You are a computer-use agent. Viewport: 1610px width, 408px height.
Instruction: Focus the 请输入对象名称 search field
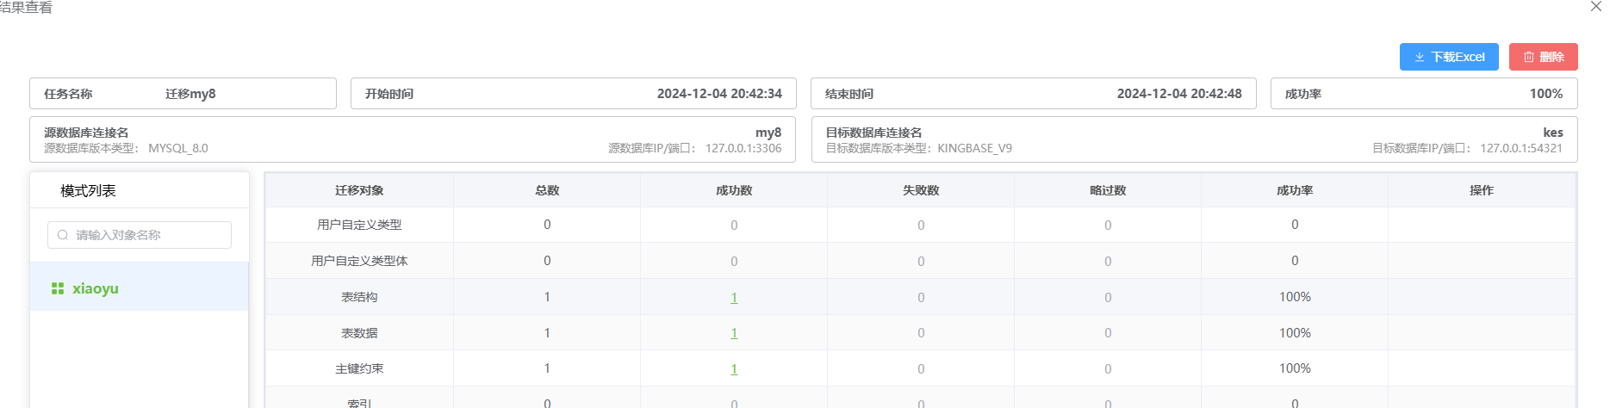pyautogui.click(x=146, y=235)
